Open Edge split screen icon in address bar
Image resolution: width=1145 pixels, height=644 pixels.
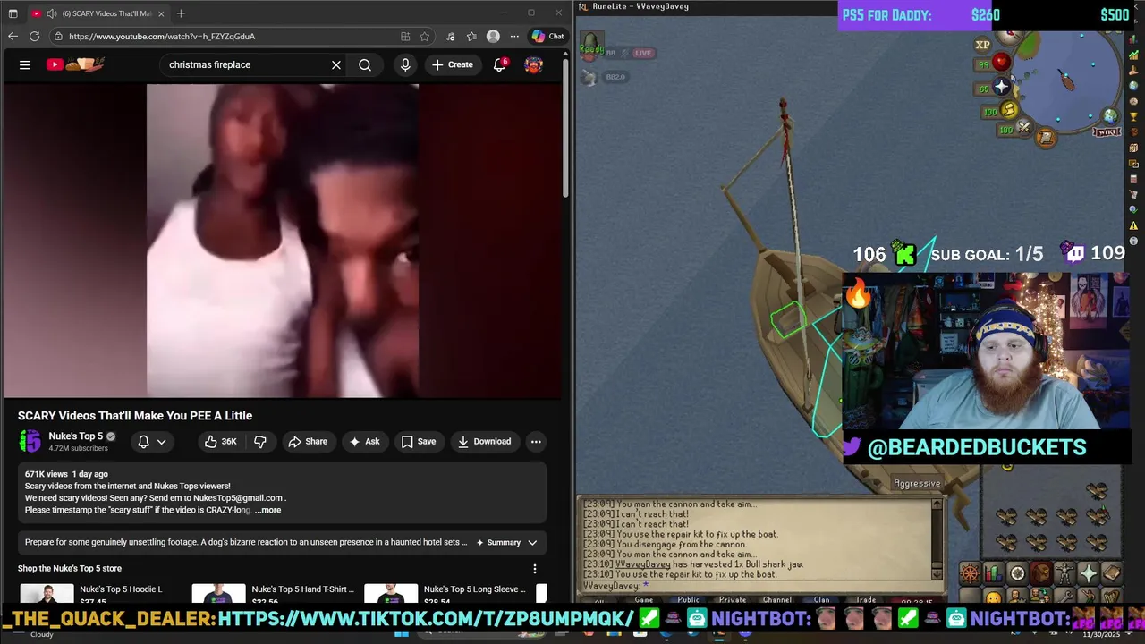(x=405, y=37)
